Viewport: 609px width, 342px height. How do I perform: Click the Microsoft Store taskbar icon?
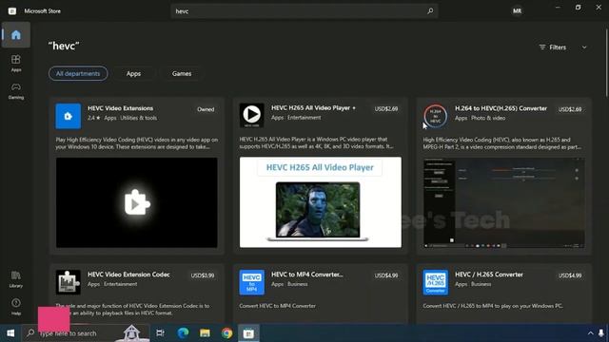click(248, 333)
